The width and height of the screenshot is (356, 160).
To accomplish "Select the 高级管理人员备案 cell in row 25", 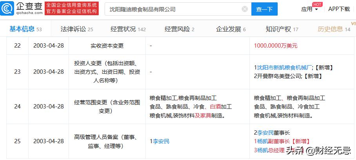I will click(x=107, y=141).
